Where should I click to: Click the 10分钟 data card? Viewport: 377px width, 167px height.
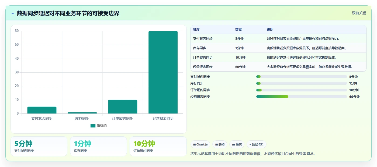point(158,146)
